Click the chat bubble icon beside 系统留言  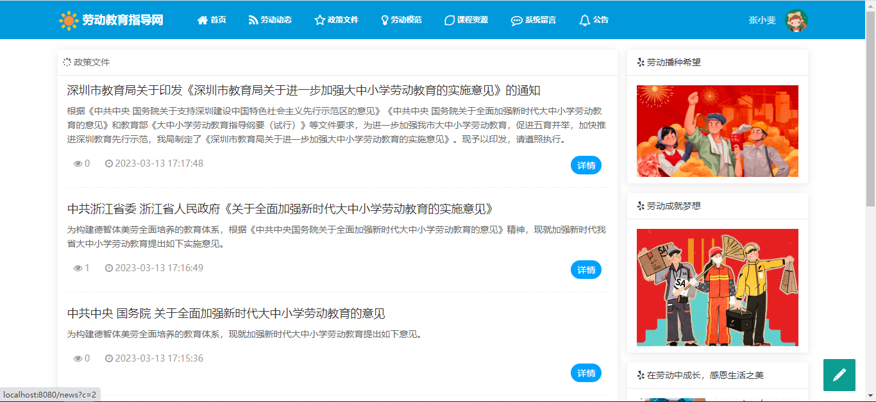(516, 21)
